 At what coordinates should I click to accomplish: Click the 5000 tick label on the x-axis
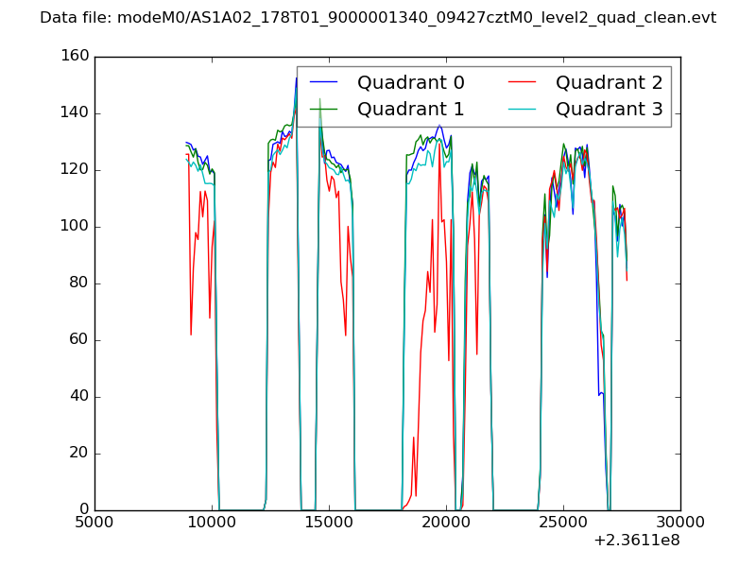click(94, 522)
